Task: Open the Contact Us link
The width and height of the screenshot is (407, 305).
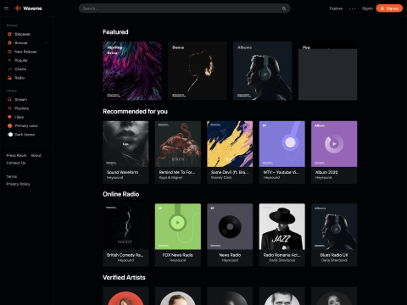Action: pyautogui.click(x=16, y=163)
